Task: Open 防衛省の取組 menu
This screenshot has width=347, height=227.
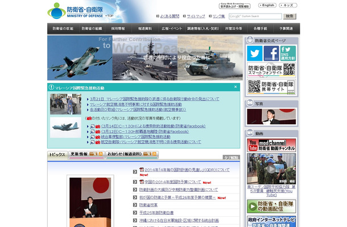Action: 63,28
